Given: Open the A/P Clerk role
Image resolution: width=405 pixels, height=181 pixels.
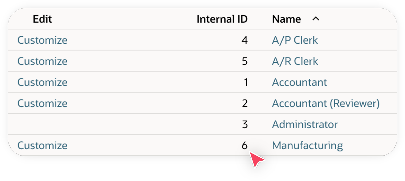Looking at the screenshot, I should (x=295, y=40).
